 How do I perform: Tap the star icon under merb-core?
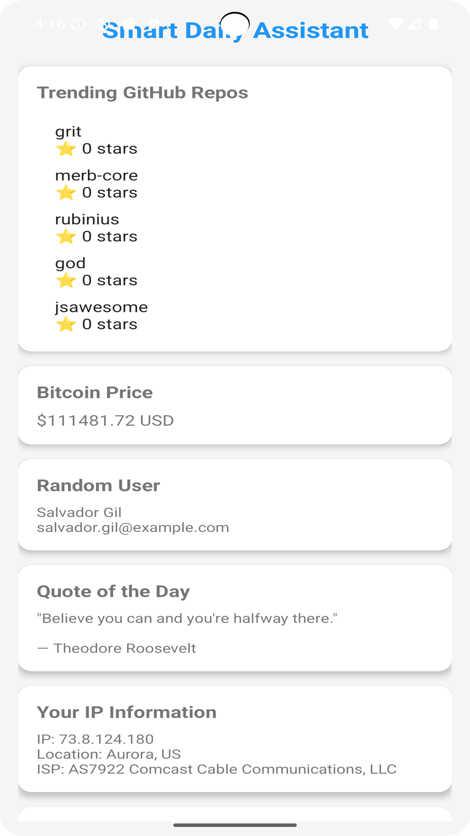point(66,192)
